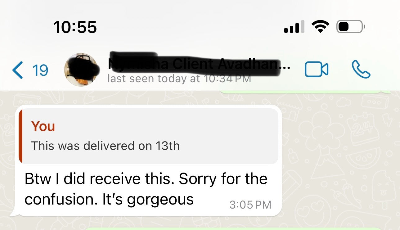The width and height of the screenshot is (400, 230).
Task: Check the battery indicator icon
Action: click(x=351, y=27)
